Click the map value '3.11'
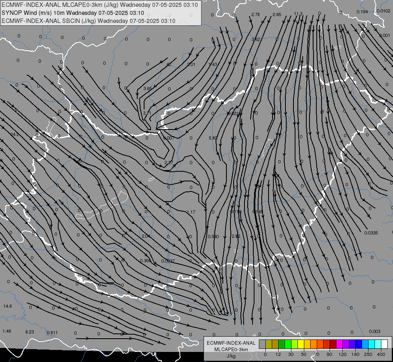Screen dimensions: 393x362 pyautogui.click(x=147, y=113)
